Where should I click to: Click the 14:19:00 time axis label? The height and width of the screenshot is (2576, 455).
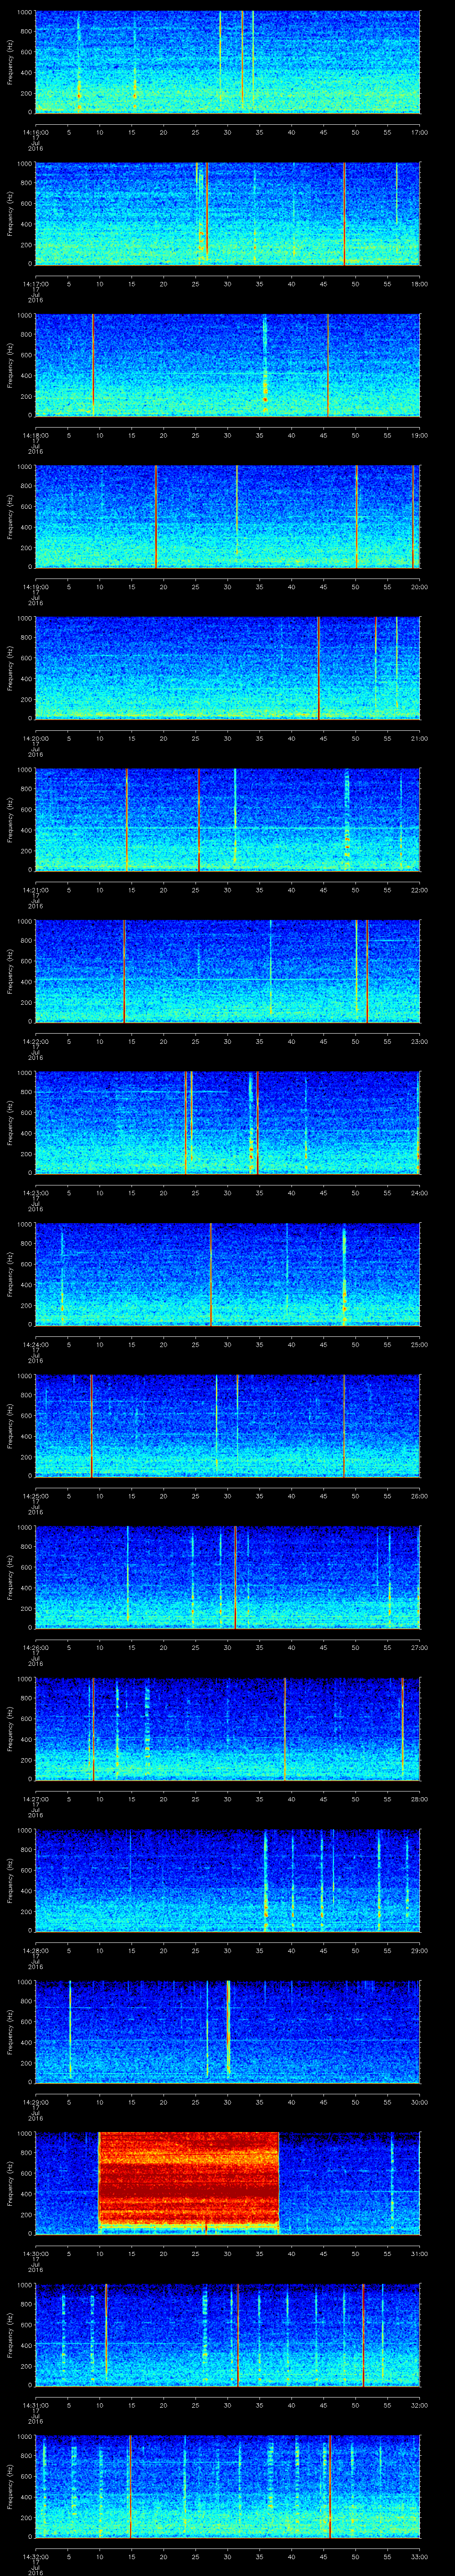click(36, 587)
